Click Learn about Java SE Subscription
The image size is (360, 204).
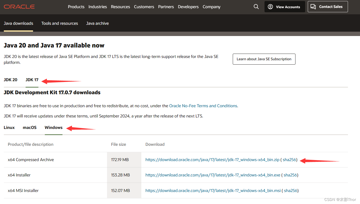click(x=264, y=59)
